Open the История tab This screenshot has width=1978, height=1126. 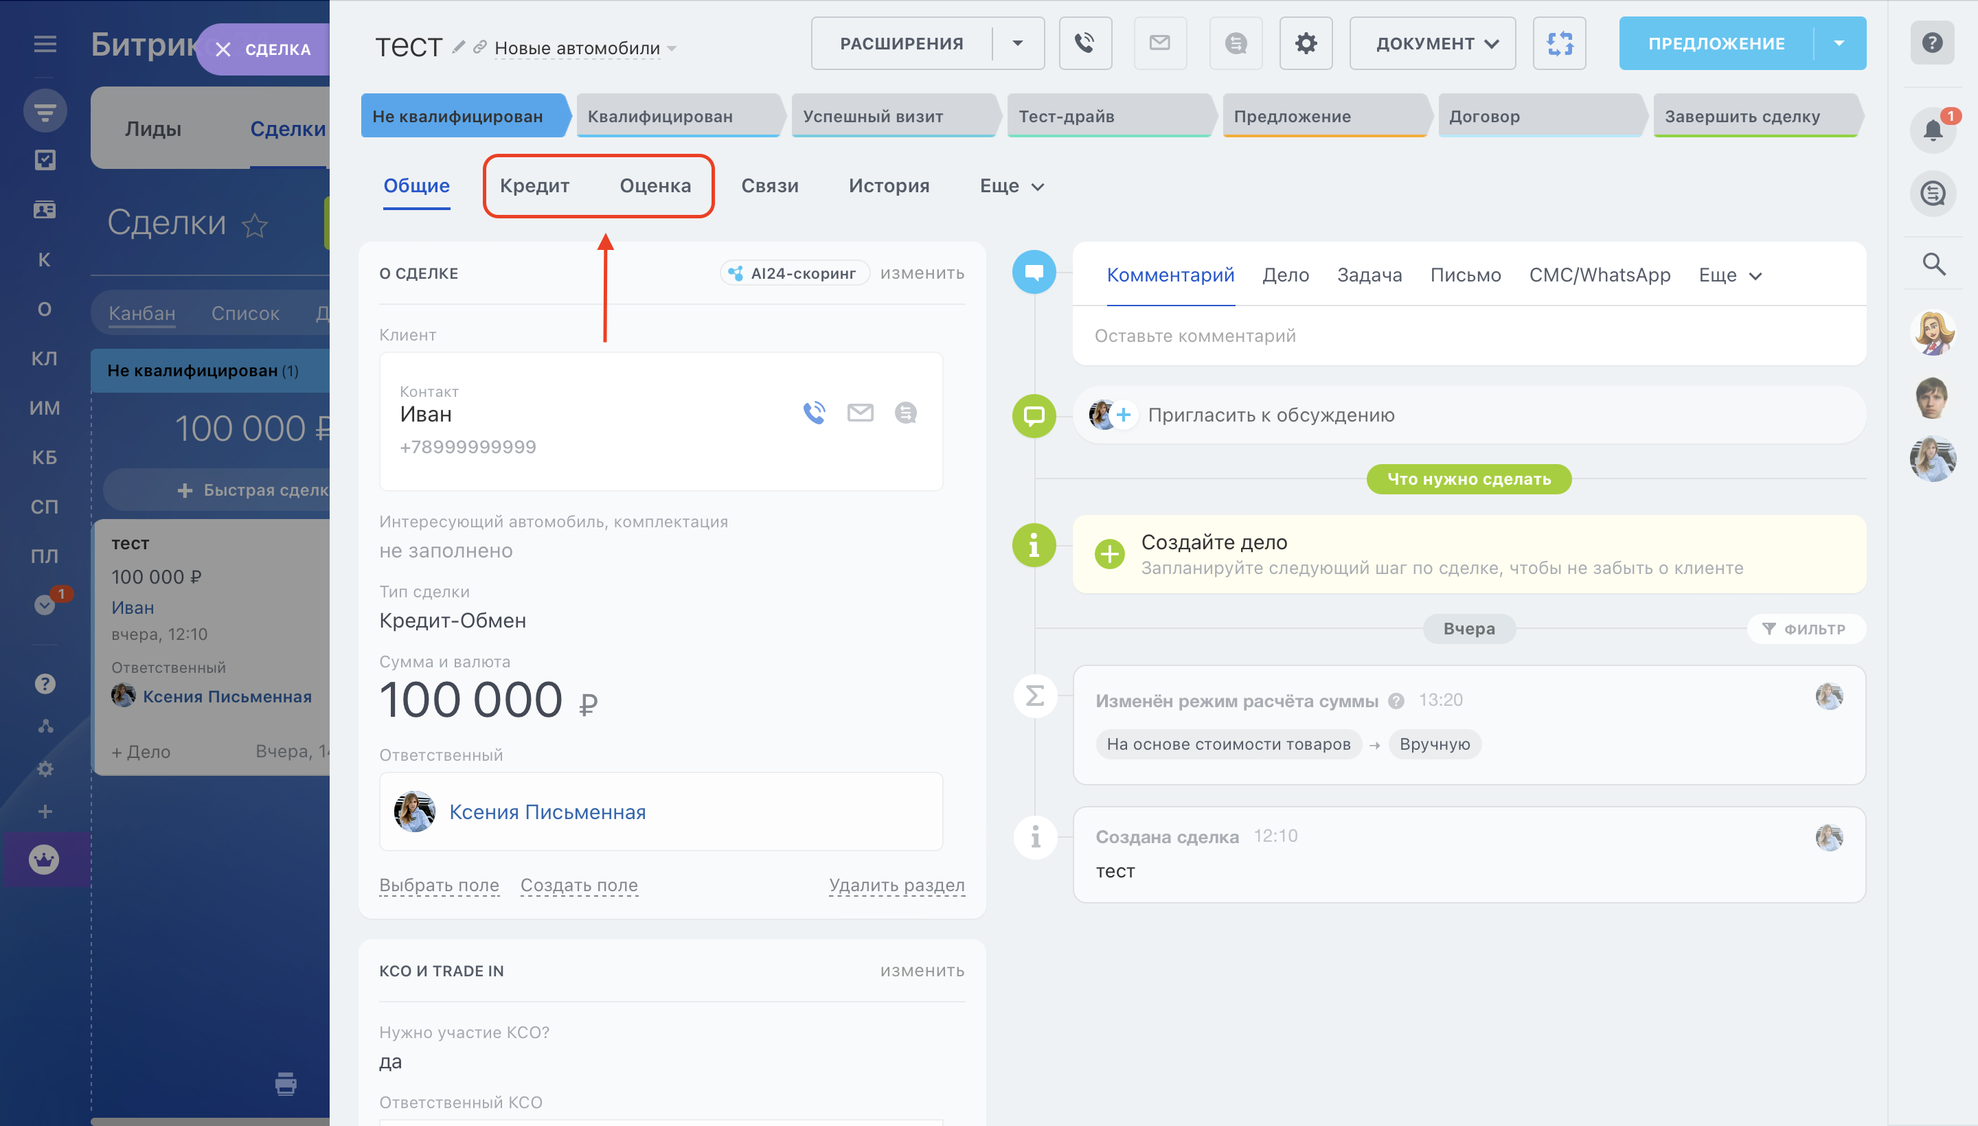coord(888,185)
